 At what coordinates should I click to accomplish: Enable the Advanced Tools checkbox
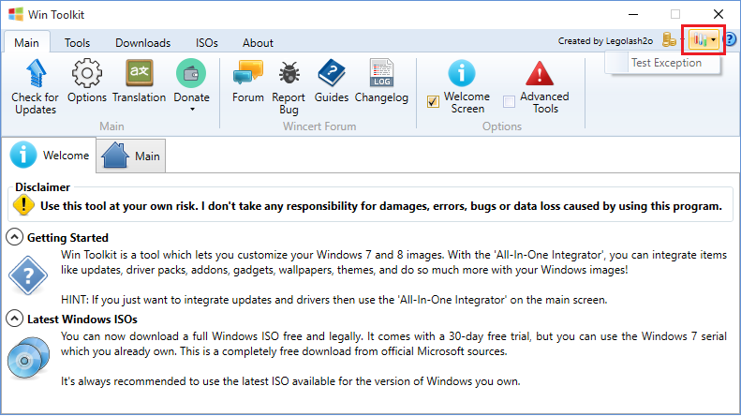pyautogui.click(x=509, y=101)
